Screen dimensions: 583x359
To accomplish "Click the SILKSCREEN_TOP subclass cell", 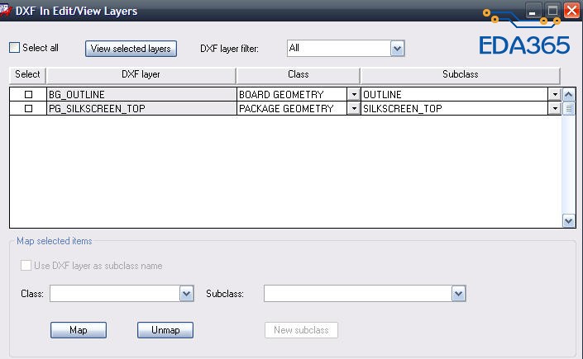I will click(454, 108).
